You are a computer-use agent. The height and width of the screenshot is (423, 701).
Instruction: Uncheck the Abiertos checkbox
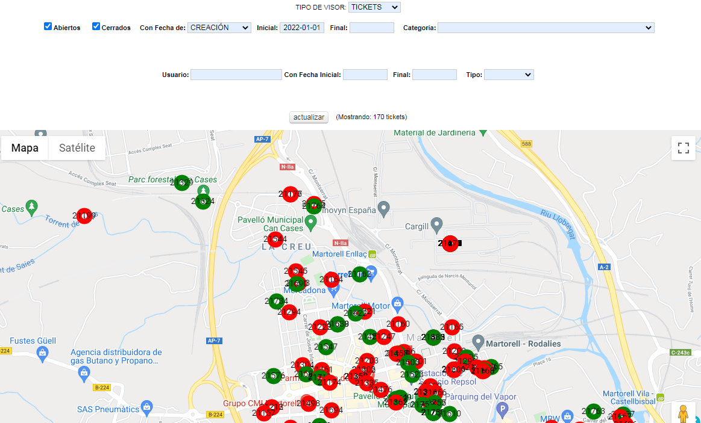48,26
